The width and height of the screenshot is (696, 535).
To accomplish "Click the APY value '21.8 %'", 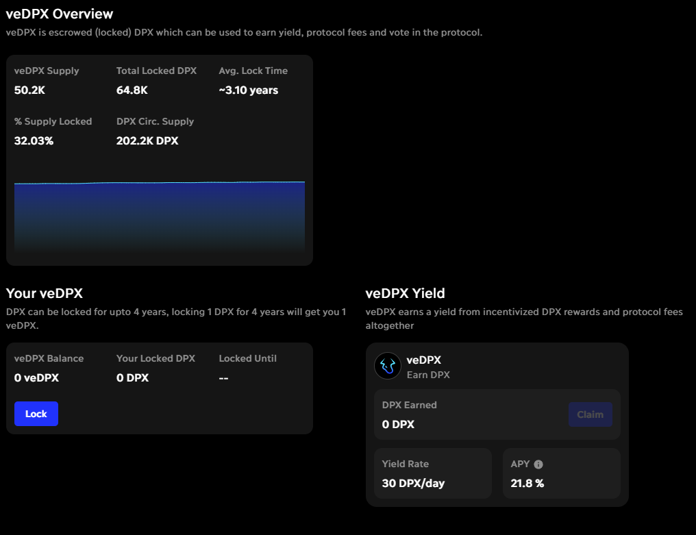I will 527,484.
